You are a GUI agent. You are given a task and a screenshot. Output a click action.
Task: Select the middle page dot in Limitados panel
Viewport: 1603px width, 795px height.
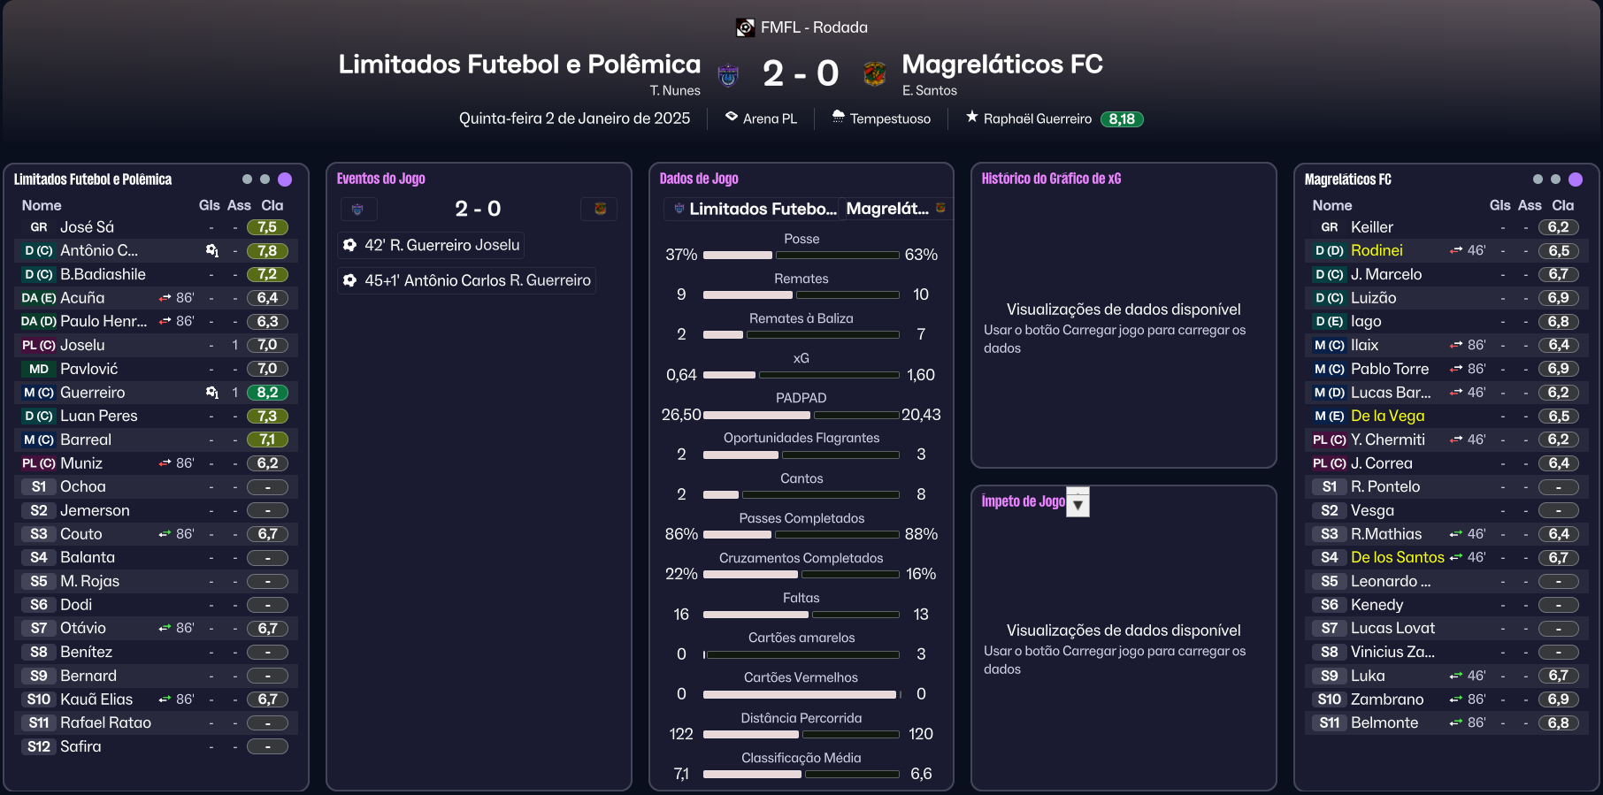pyautogui.click(x=265, y=180)
